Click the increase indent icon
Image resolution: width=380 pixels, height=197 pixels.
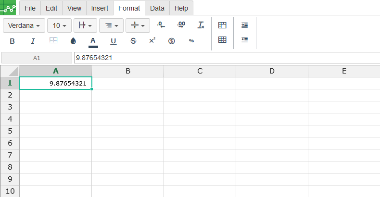pos(245,25)
